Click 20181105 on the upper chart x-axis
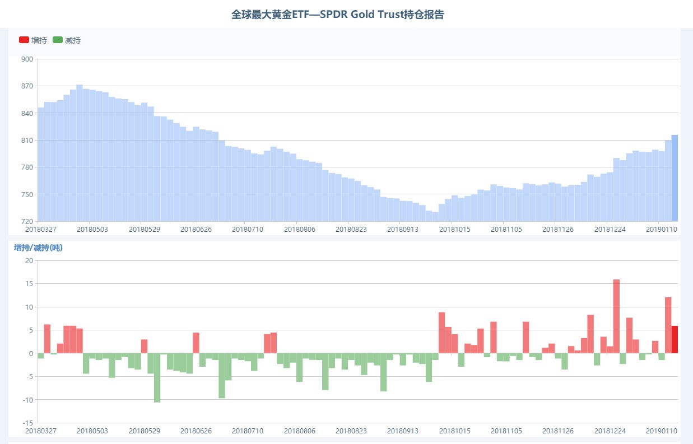693x444 pixels. point(506,229)
